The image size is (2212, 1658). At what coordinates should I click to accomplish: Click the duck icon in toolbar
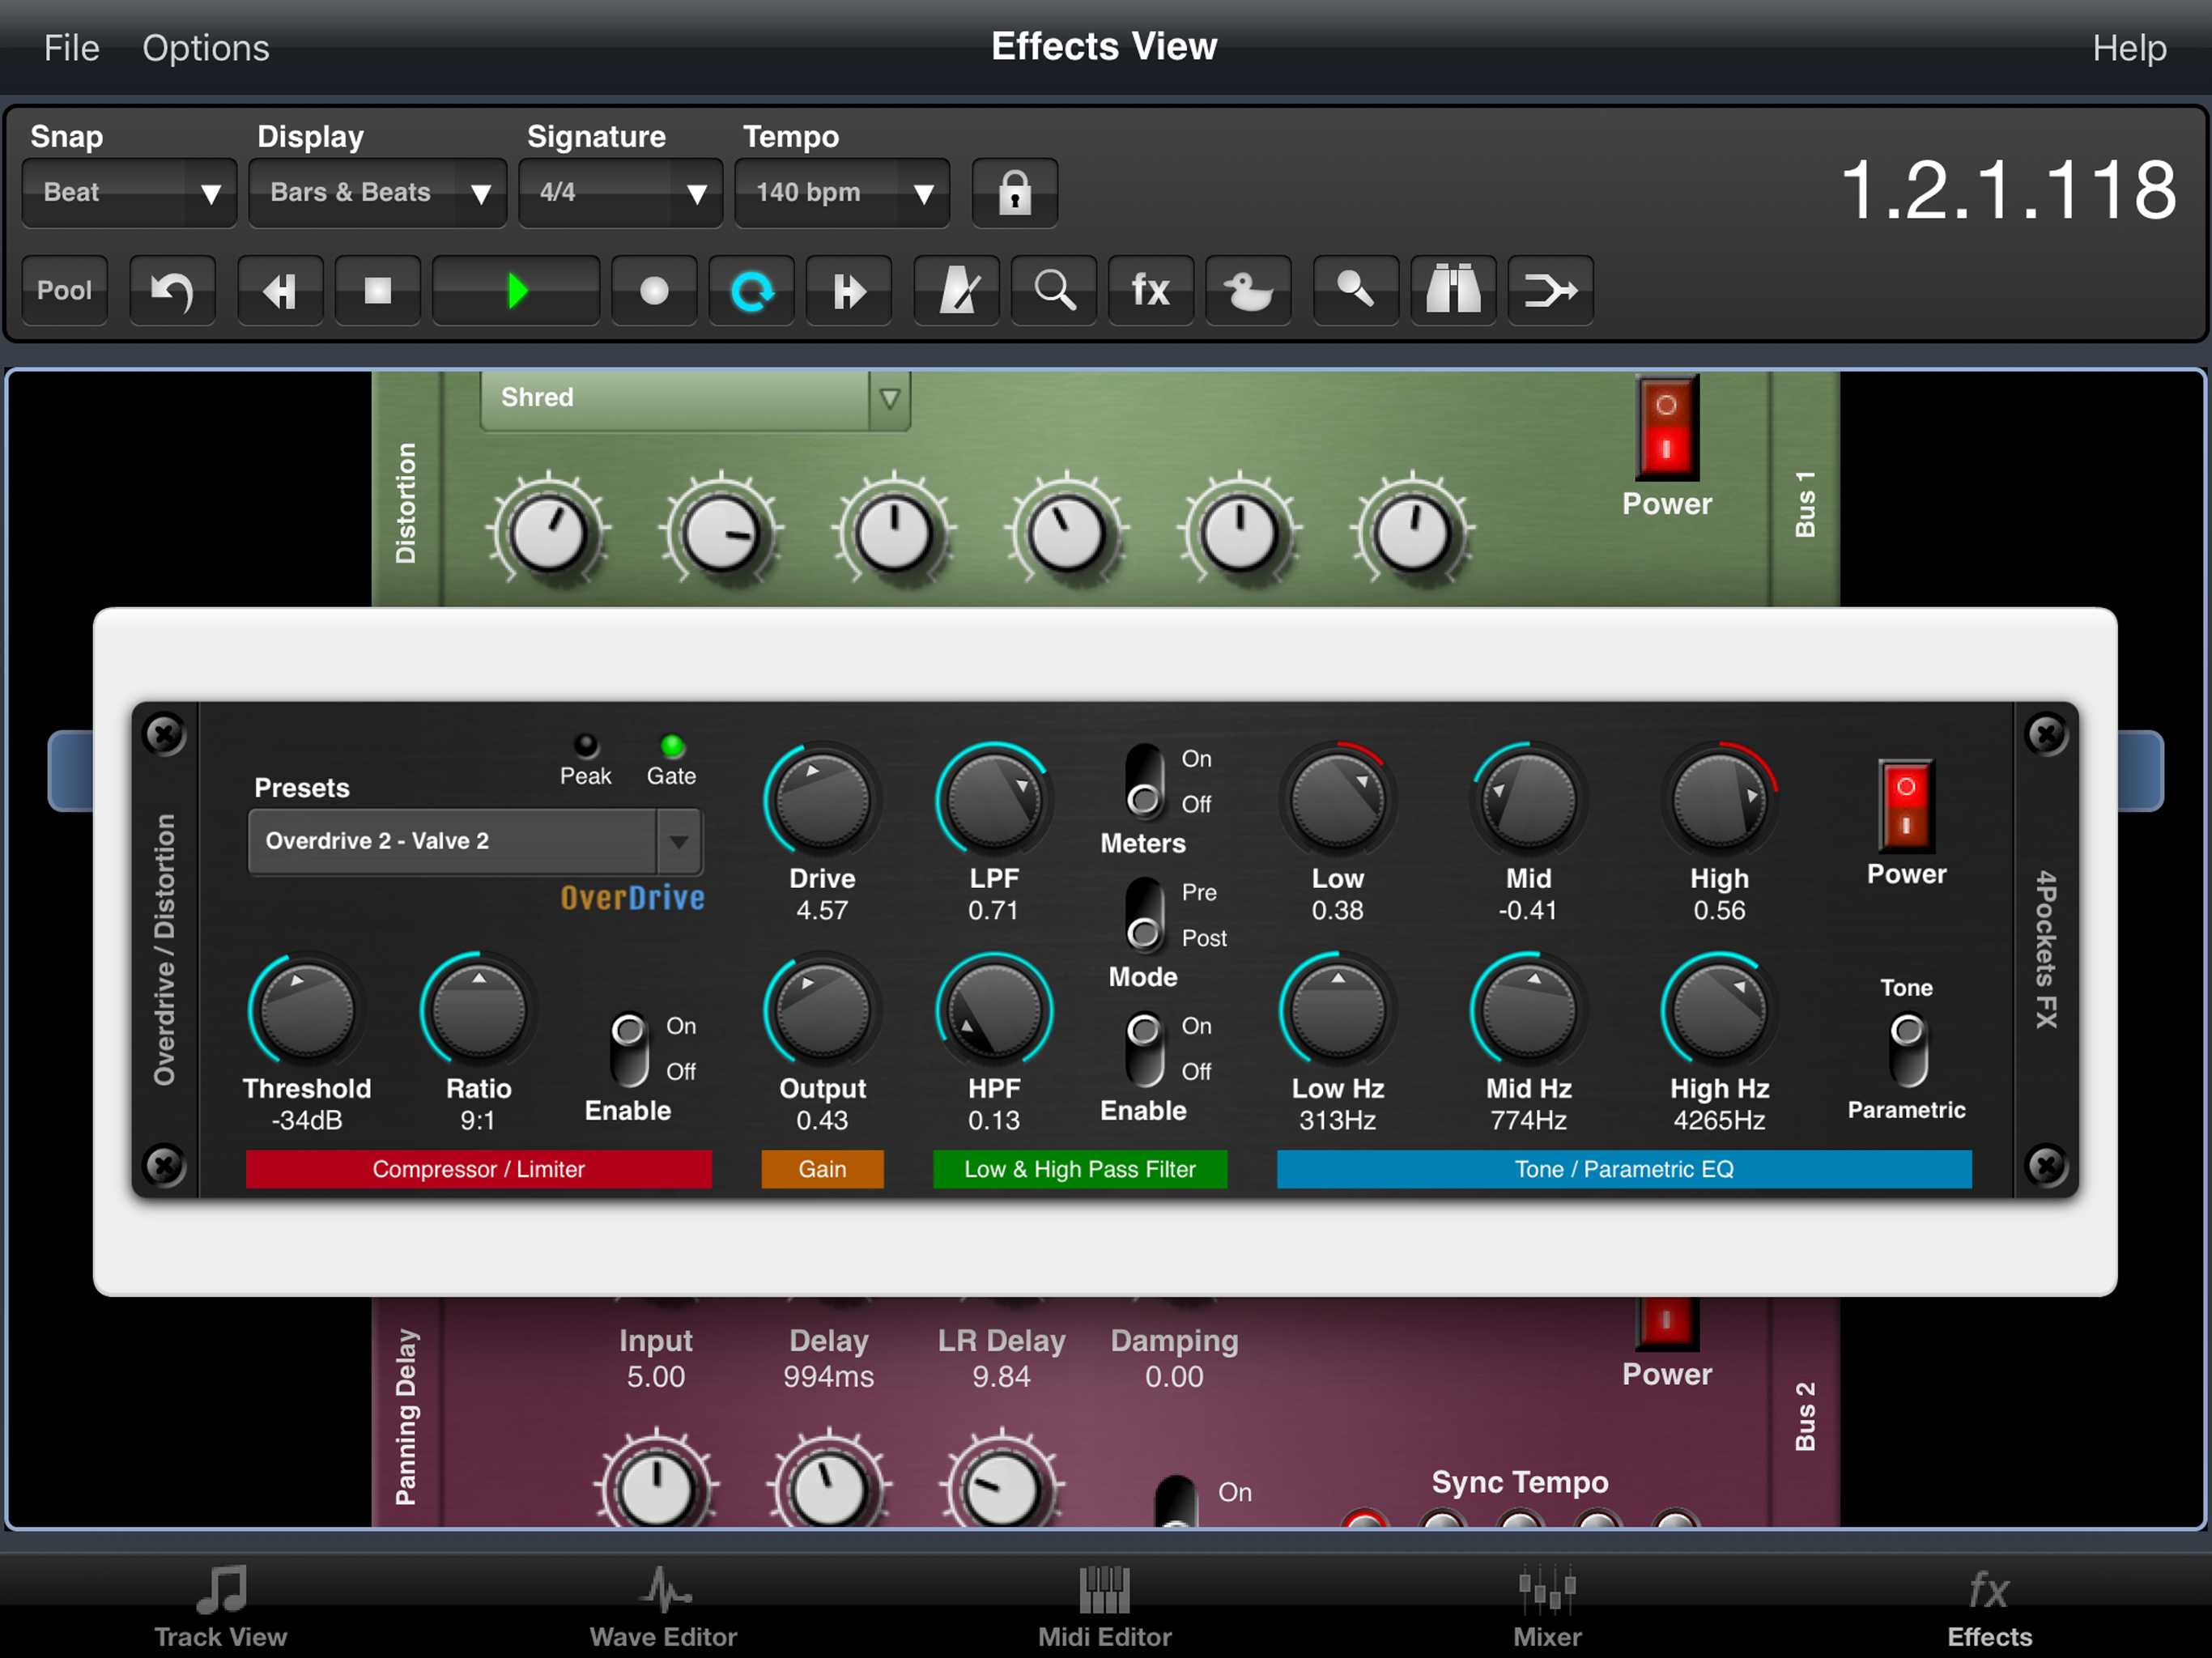pos(1248,291)
